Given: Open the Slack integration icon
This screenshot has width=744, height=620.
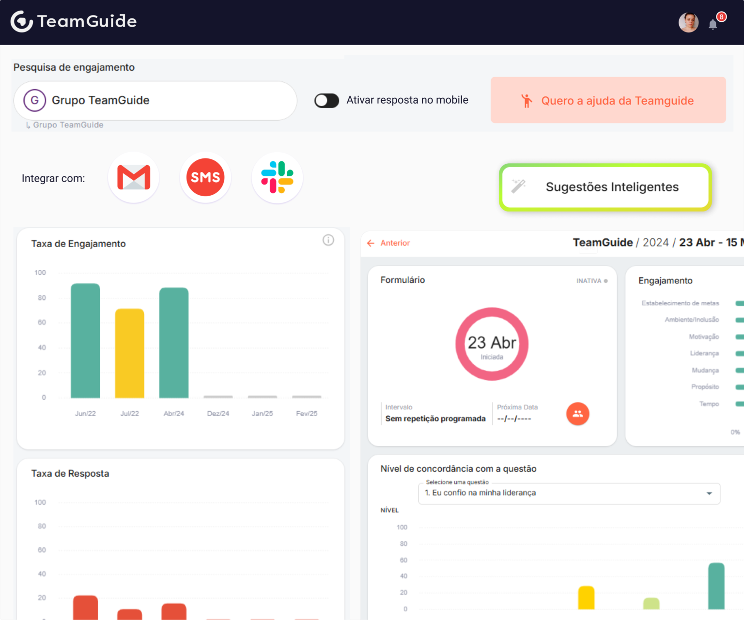Looking at the screenshot, I should pos(277,177).
